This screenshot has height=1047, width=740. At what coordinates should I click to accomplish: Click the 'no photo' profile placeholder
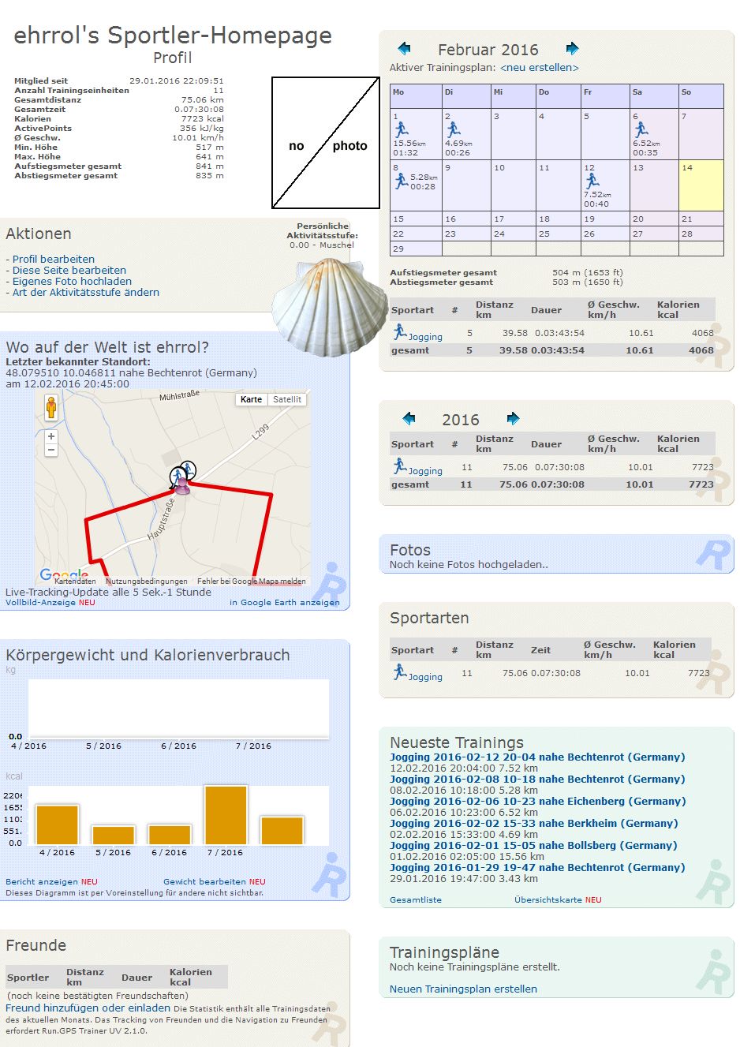pos(326,143)
